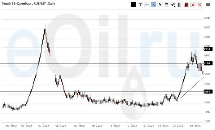Select the dashed ray line tool
Image resolution: width=215 pixels, height=130 pixels.
pos(160,5)
